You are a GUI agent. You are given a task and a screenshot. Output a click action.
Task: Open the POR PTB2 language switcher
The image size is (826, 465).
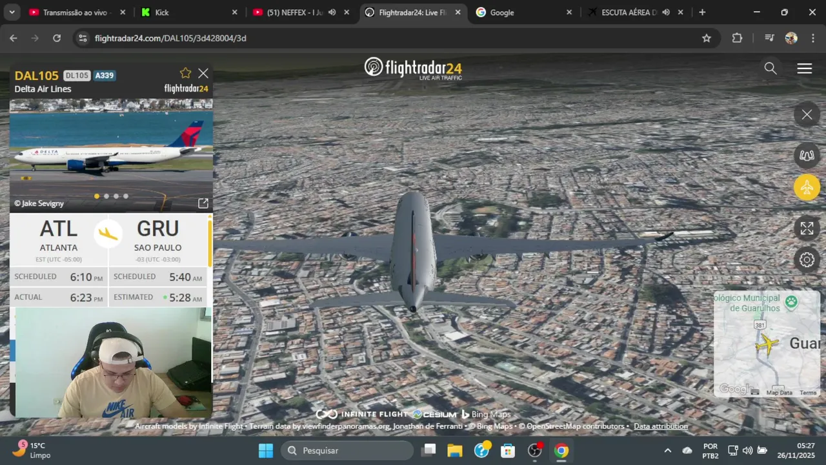point(710,451)
